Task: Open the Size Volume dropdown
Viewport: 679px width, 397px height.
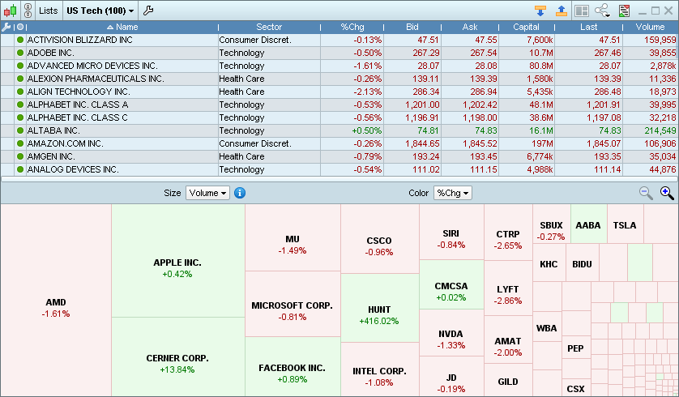Action: 207,193
